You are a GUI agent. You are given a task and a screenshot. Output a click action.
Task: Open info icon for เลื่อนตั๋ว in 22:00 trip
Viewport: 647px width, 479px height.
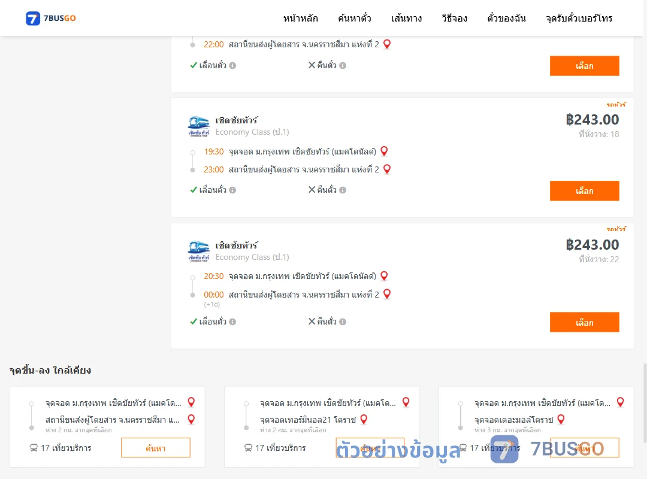coord(232,66)
